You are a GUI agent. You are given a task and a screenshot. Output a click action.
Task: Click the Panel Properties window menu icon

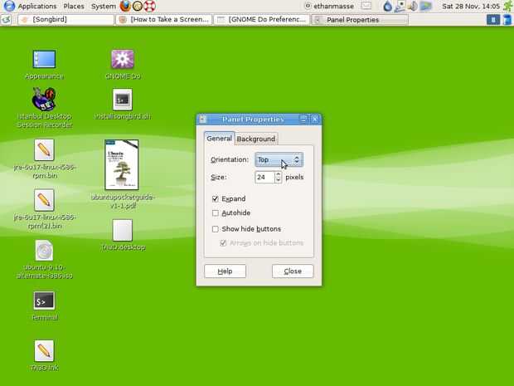202,120
